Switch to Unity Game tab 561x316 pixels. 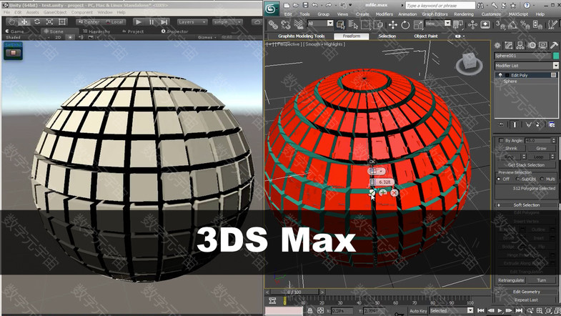[x=15, y=31]
